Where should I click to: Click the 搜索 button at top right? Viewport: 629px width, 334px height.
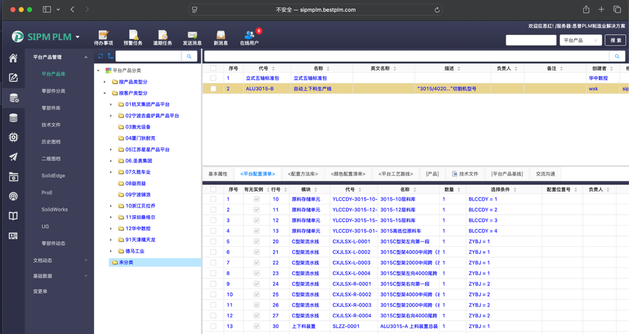616,41
